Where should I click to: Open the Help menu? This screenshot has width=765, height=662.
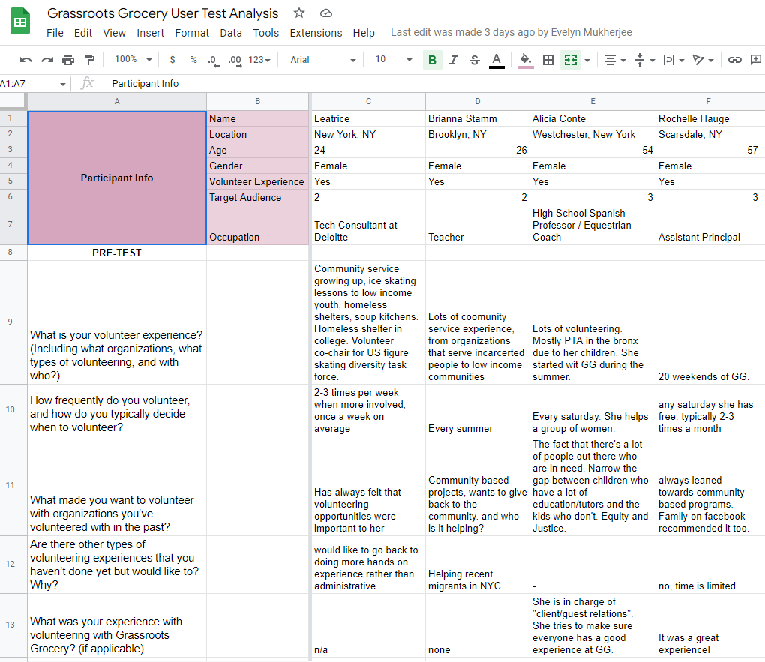point(364,33)
